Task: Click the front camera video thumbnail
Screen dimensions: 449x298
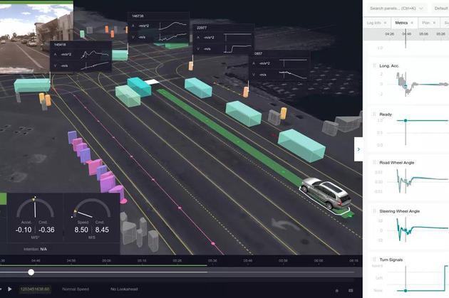Action: 36,35
